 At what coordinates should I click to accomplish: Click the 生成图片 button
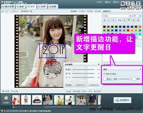coord(122,100)
